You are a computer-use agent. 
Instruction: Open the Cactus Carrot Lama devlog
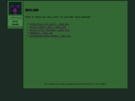point(48,27)
